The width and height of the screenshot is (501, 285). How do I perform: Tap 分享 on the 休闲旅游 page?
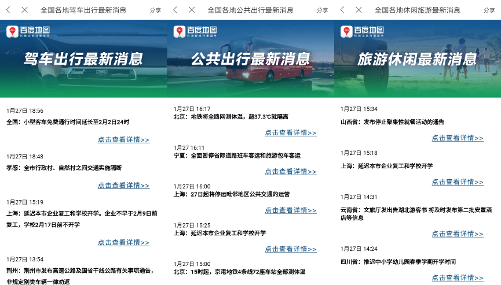pyautogui.click(x=489, y=10)
